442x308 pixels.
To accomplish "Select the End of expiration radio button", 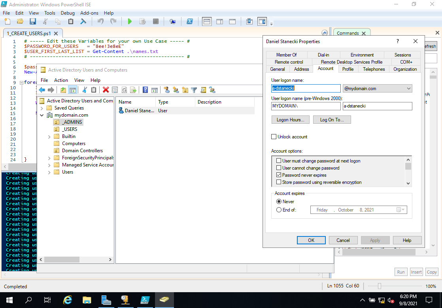I will coord(279,210).
